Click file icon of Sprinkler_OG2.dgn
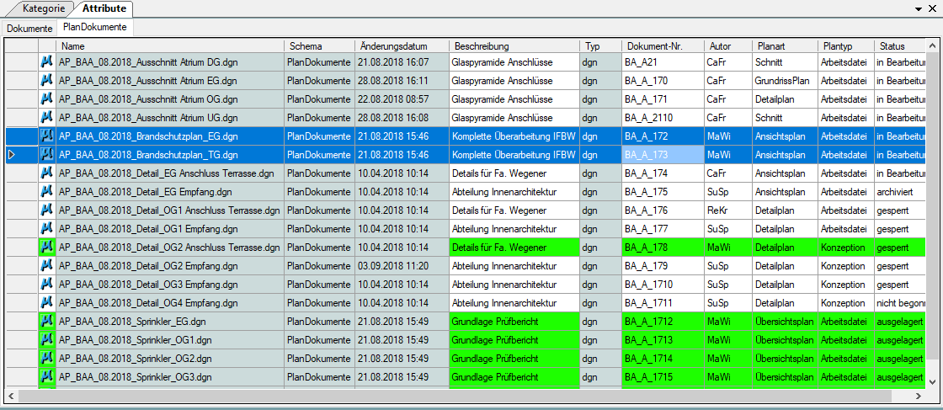This screenshot has height=410, width=943. click(47, 359)
